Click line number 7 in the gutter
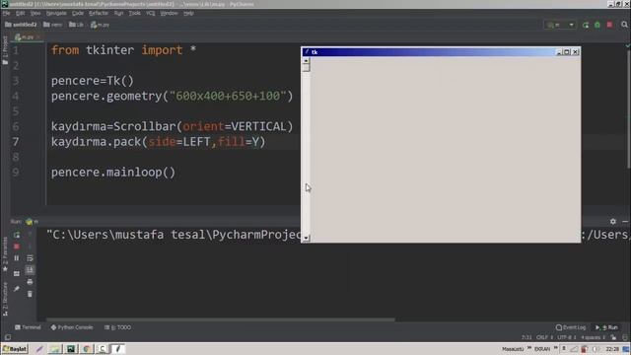Image resolution: width=631 pixels, height=355 pixels. [x=16, y=142]
